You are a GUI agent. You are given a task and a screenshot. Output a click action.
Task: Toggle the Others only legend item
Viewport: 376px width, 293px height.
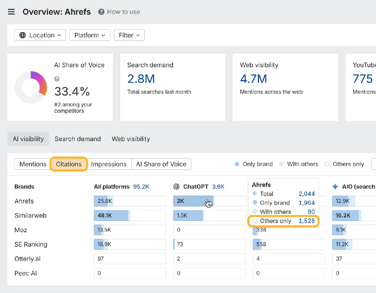344,164
